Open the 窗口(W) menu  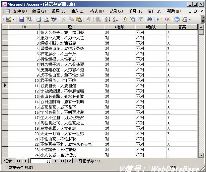(155, 11)
